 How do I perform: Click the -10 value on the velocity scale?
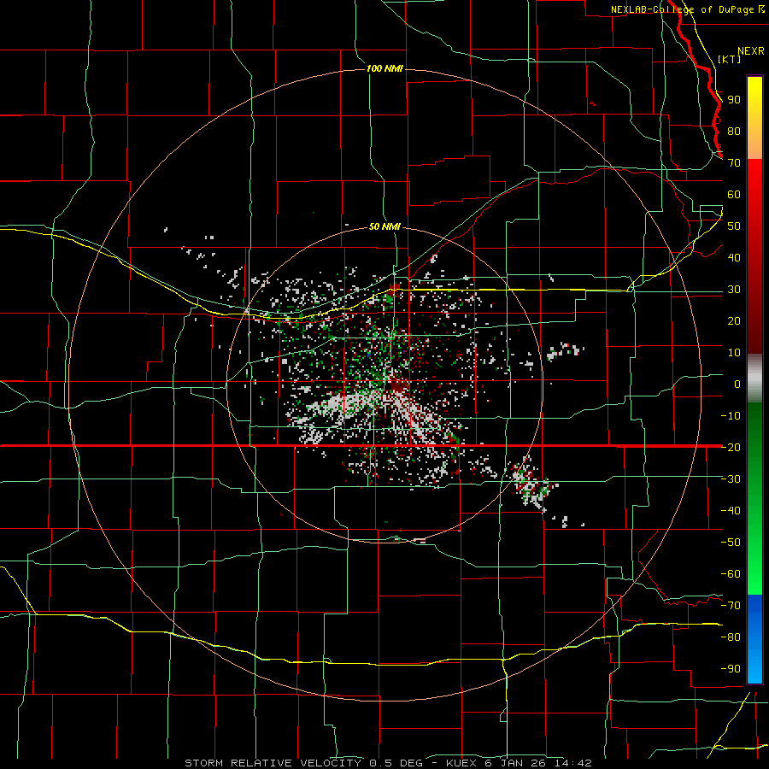731,416
